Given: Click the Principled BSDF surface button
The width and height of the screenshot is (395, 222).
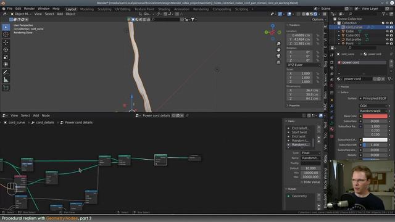Looking at the screenshot, I should 373,99.
